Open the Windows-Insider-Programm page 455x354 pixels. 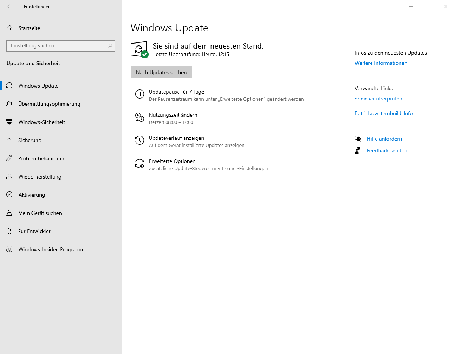coord(61,249)
